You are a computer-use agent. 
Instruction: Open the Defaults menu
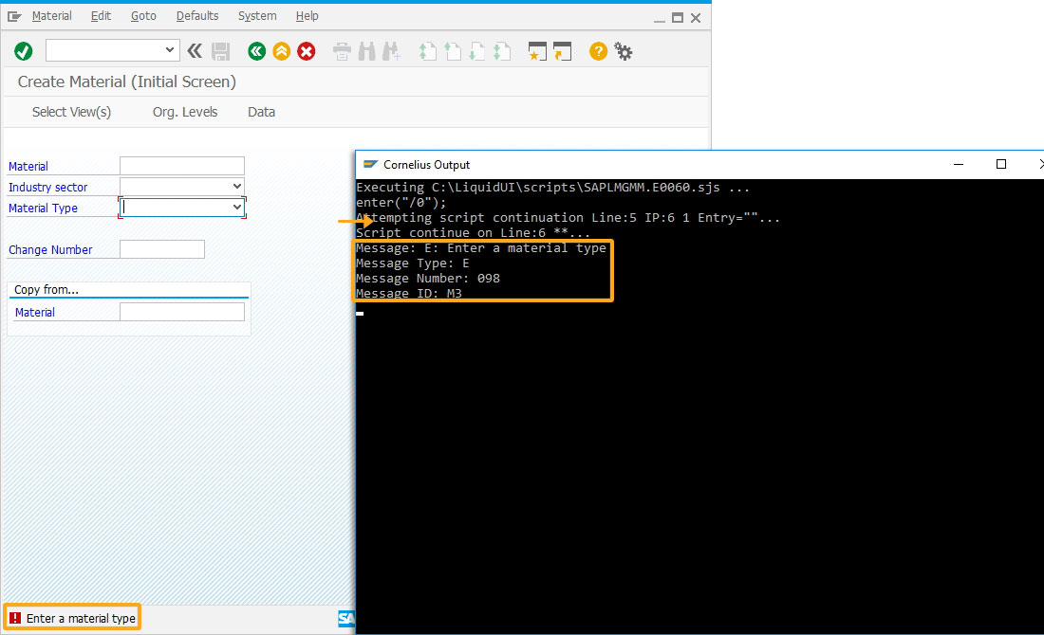coord(197,16)
